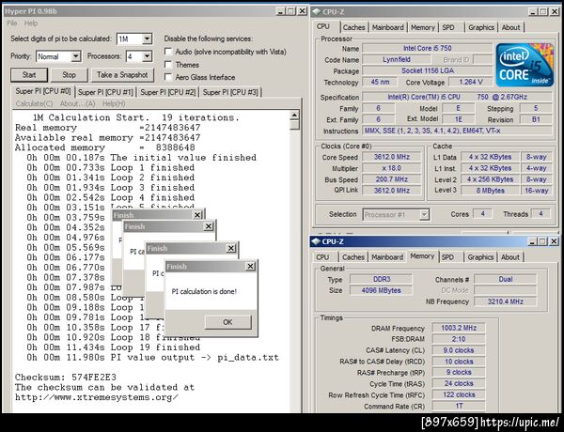Open Caches tab in lower CPU-Z window
The width and height of the screenshot is (564, 432).
pos(352,257)
